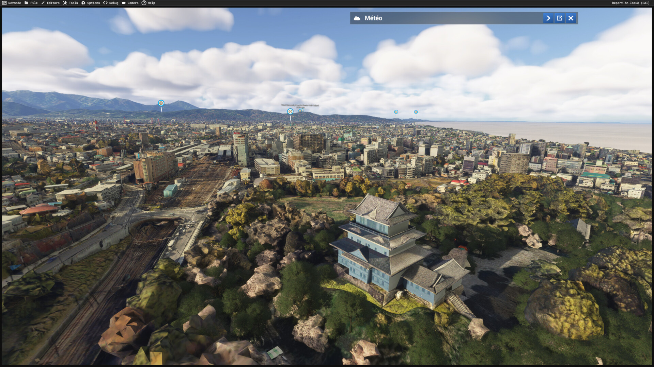Select the rightmost marker near the coastline
Viewport: 654px width, 367px height.
(416, 112)
